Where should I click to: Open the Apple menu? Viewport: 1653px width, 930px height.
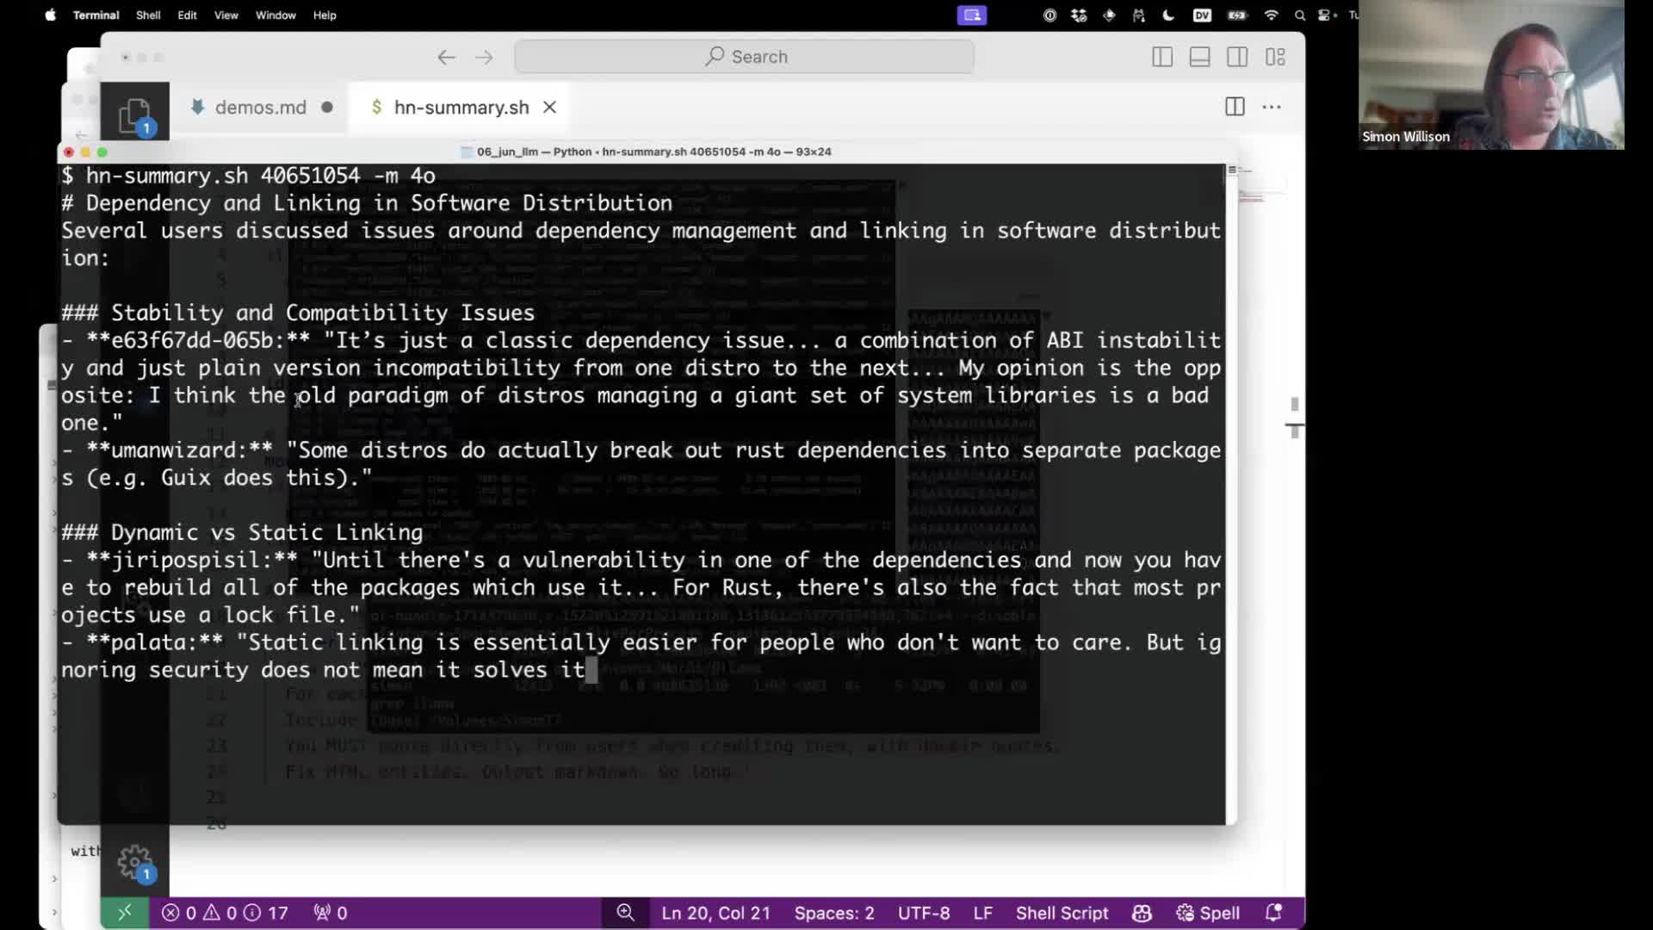50,15
